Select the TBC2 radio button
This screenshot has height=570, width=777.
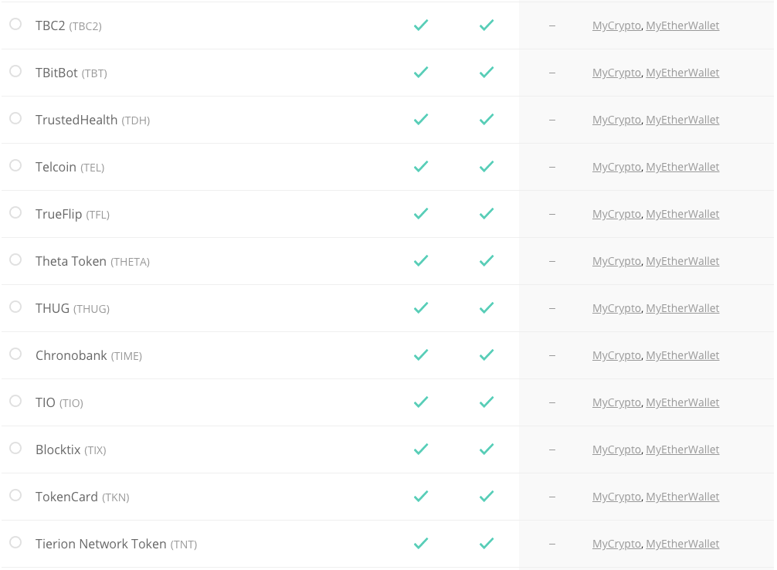pos(15,25)
